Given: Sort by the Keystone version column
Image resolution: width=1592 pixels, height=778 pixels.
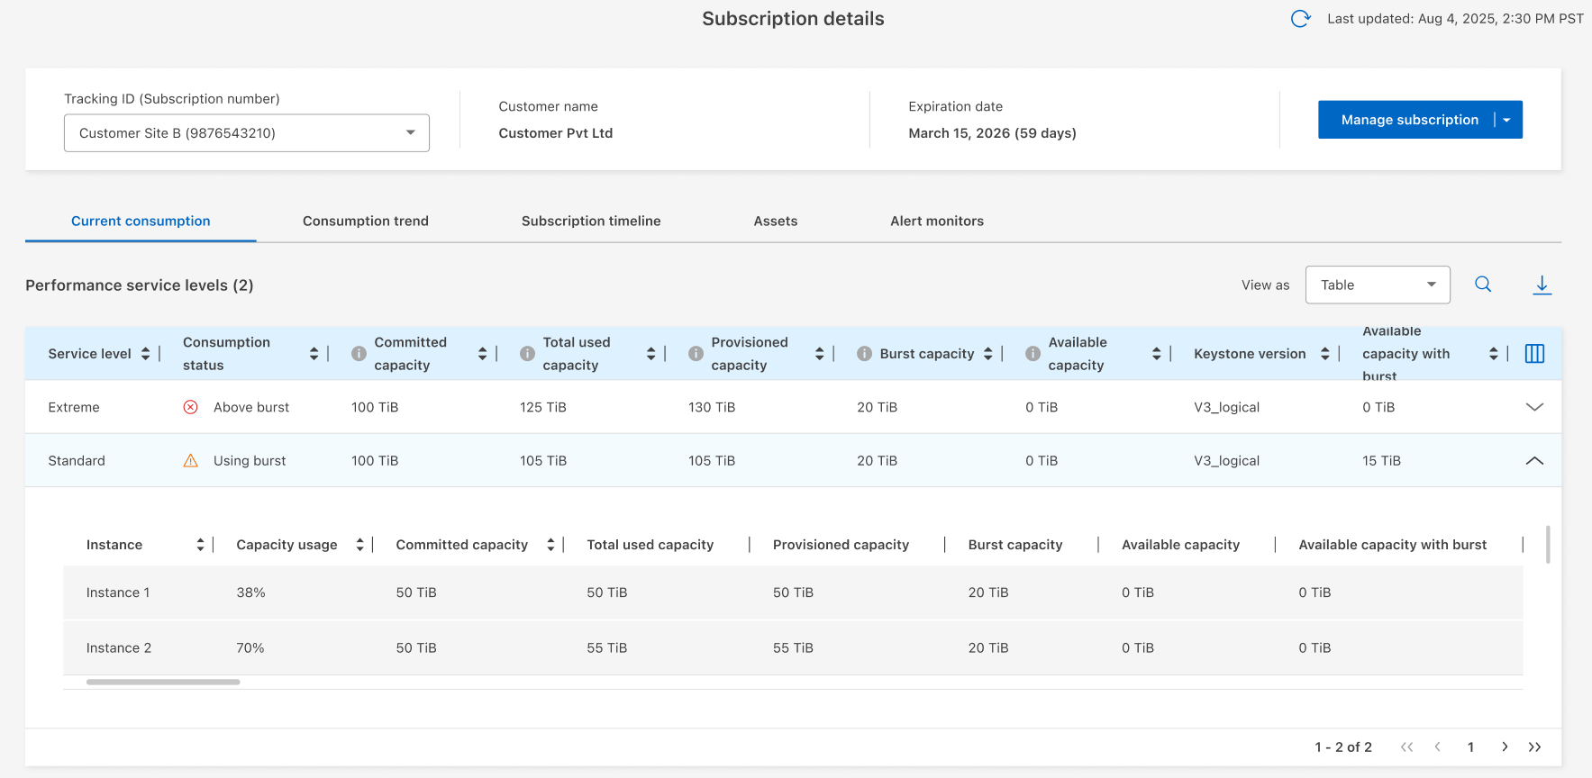Looking at the screenshot, I should (x=1324, y=354).
